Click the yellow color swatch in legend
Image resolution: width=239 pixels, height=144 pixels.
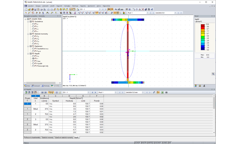point(203,35)
